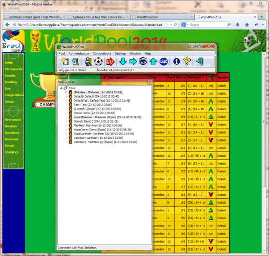The width and height of the screenshot is (269, 256).
Task: Open the First round sidebar link
Action: pos(12,120)
